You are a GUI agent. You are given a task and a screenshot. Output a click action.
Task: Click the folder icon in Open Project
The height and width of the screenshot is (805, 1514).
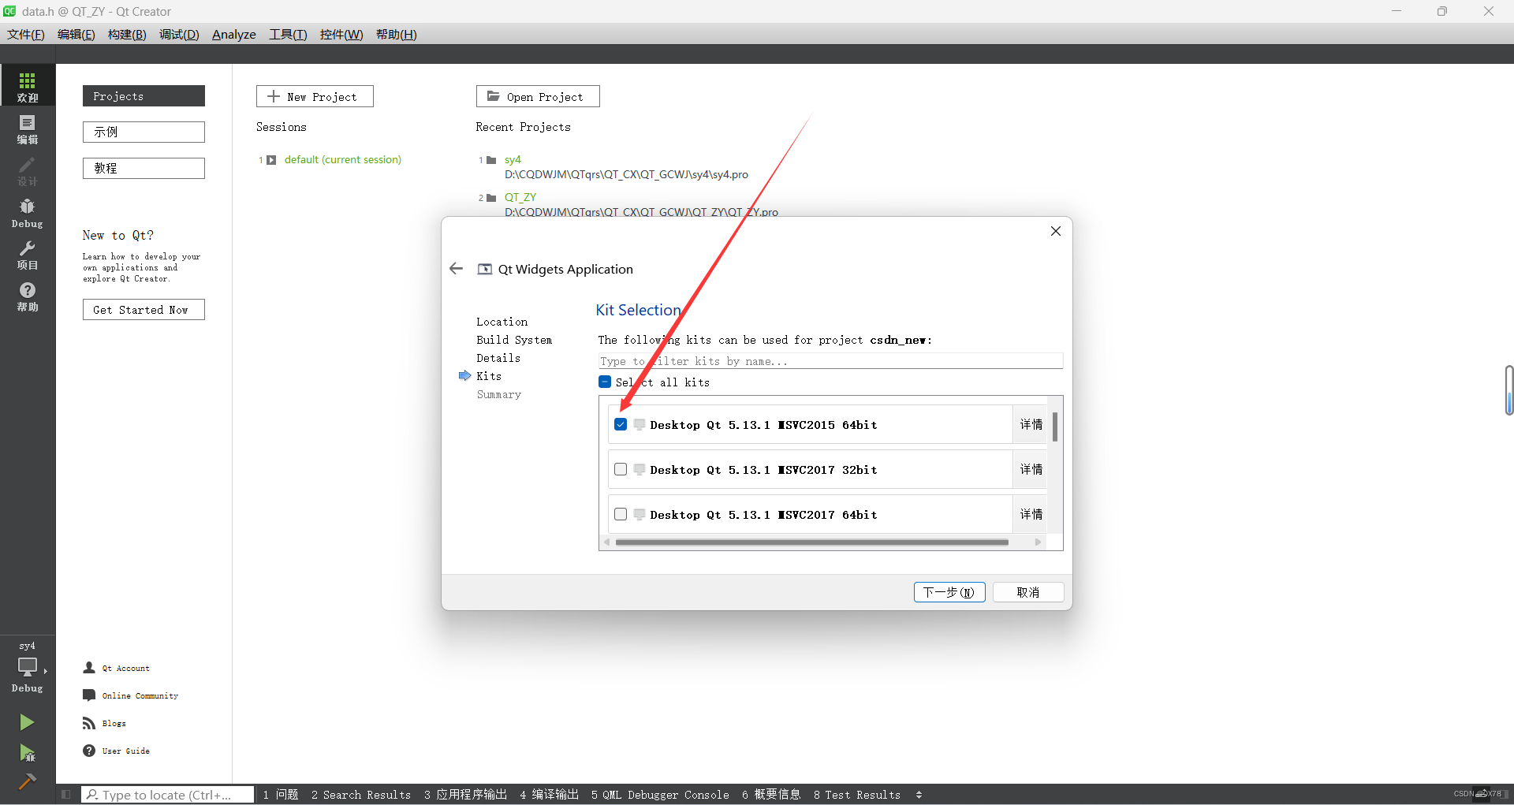[493, 96]
